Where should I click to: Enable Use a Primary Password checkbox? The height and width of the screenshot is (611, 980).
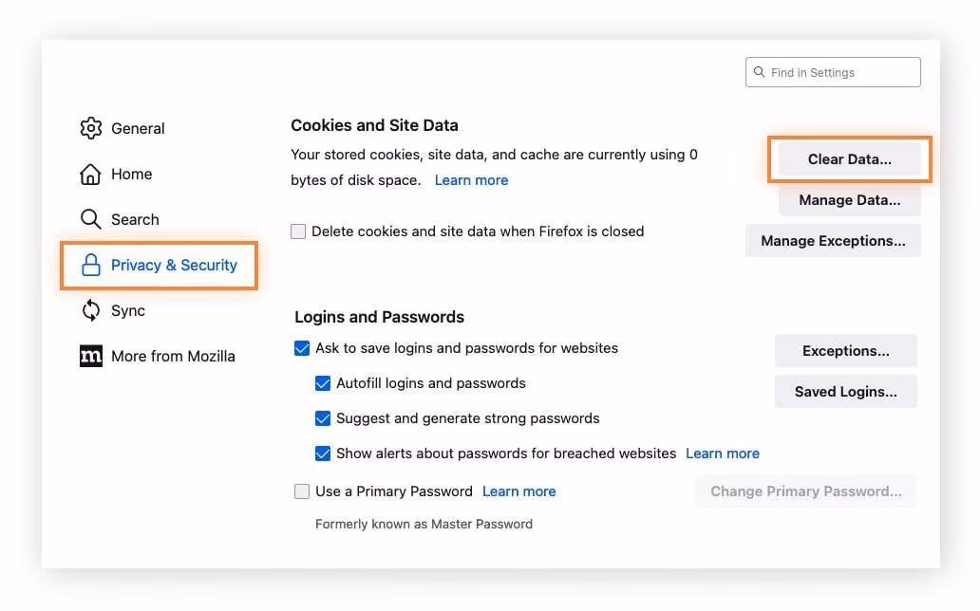coord(302,491)
